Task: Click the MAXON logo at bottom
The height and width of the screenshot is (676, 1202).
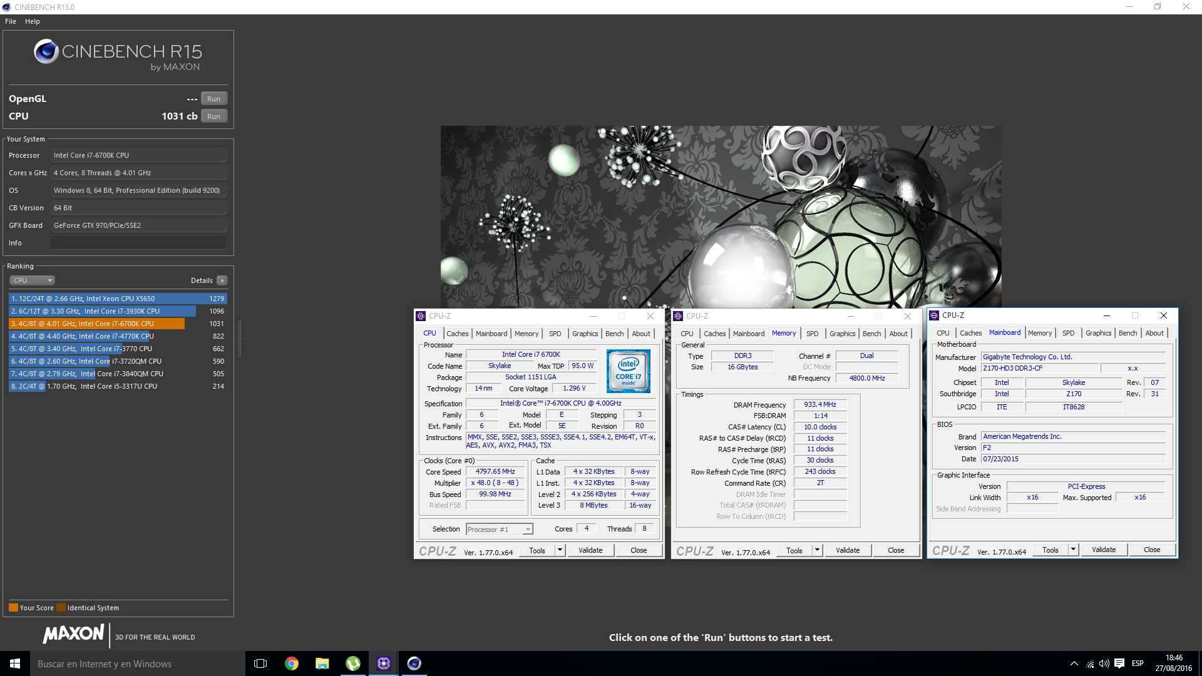Action: pyautogui.click(x=73, y=633)
